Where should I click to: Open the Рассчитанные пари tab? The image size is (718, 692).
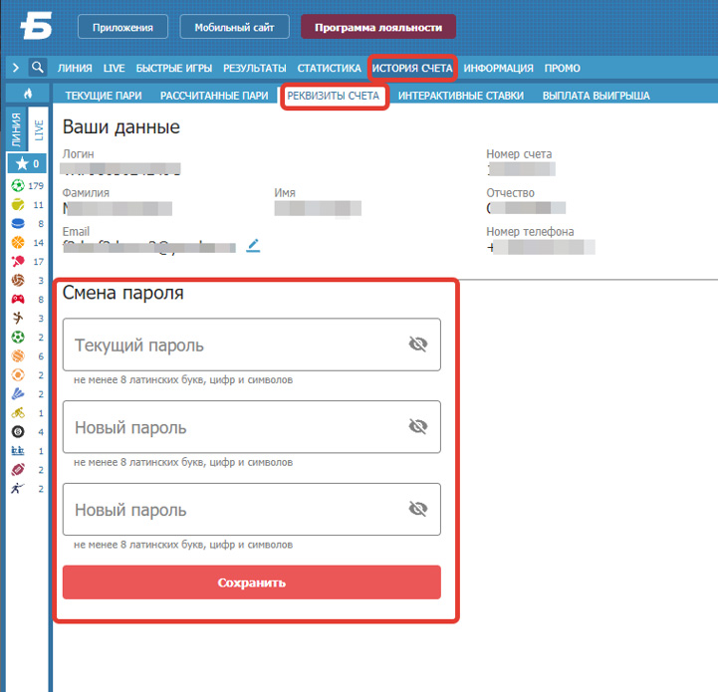[213, 96]
